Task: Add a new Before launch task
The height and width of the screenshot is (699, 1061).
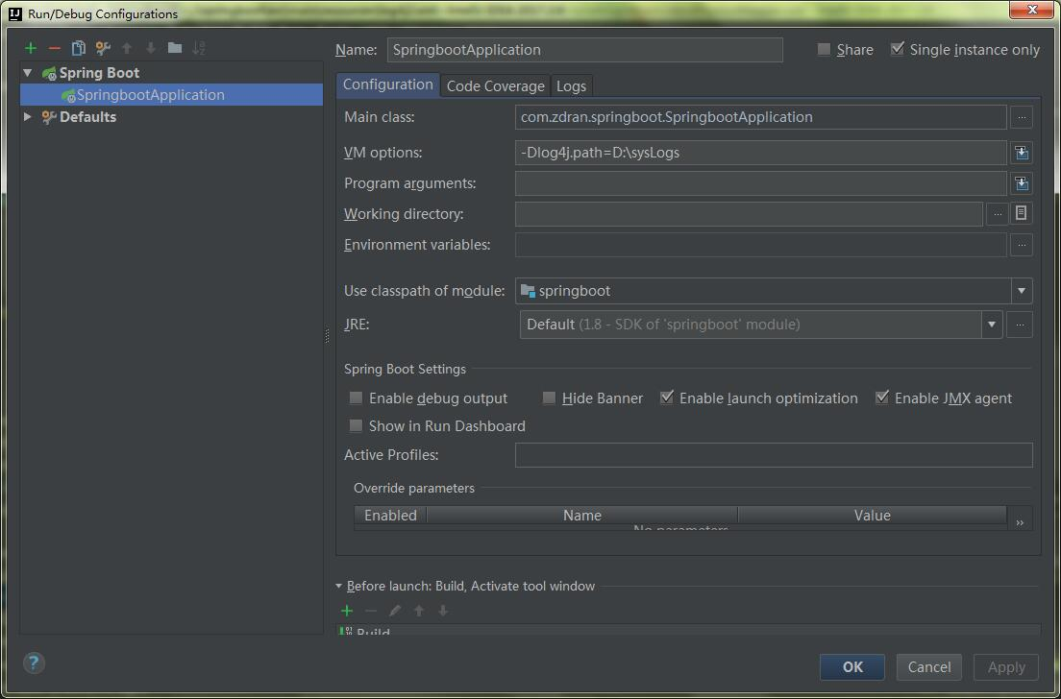Action: click(x=347, y=611)
